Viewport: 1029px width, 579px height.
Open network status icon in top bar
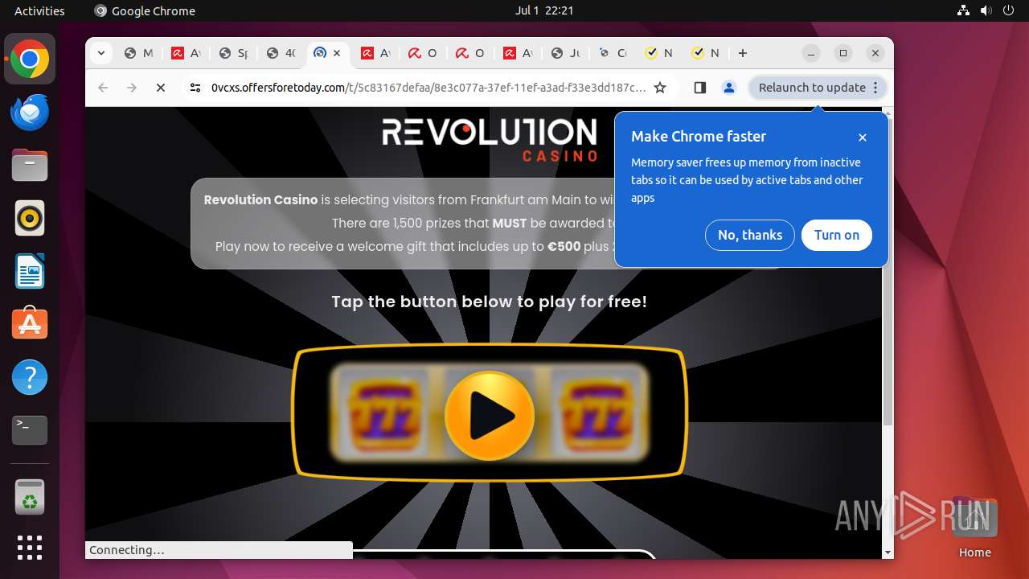tap(963, 10)
